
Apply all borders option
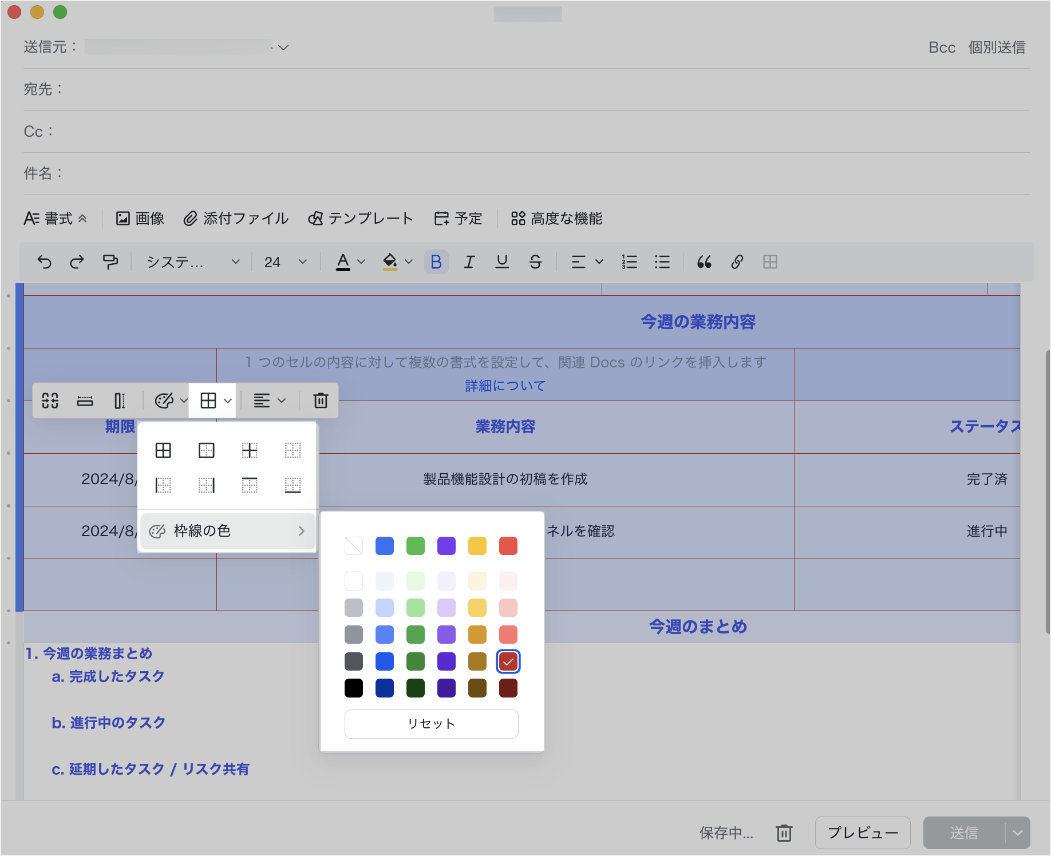point(163,450)
